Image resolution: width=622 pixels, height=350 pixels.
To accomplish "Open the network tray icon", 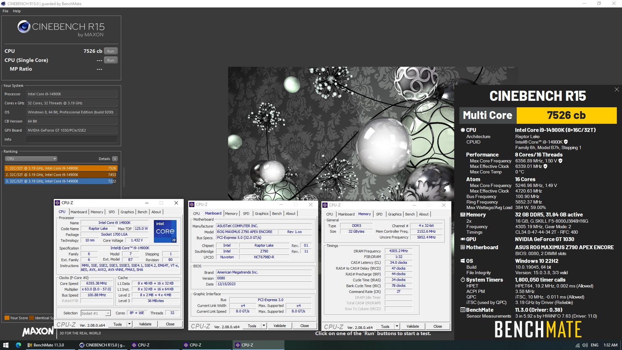I will (578, 345).
